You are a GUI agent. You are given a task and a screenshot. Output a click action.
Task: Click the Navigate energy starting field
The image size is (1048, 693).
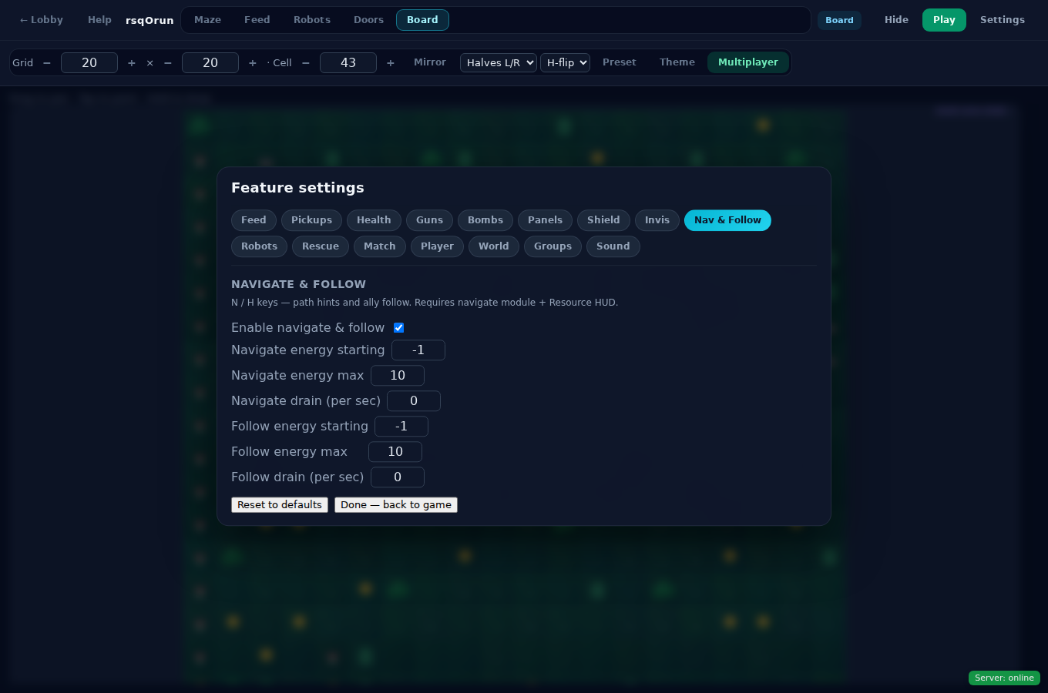(x=418, y=350)
